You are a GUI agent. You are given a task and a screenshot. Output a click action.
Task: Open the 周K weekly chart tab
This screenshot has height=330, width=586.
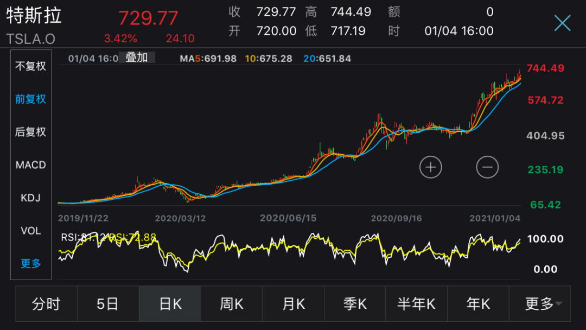click(x=232, y=304)
